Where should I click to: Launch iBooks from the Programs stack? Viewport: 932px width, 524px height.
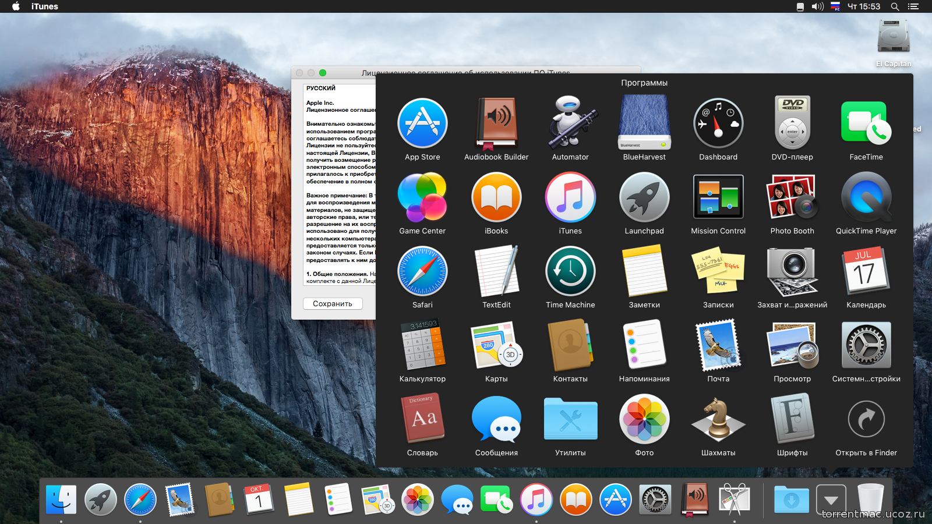coord(496,197)
